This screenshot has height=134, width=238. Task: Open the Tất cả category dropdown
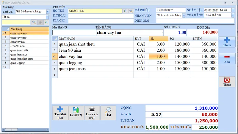(x=47, y=17)
